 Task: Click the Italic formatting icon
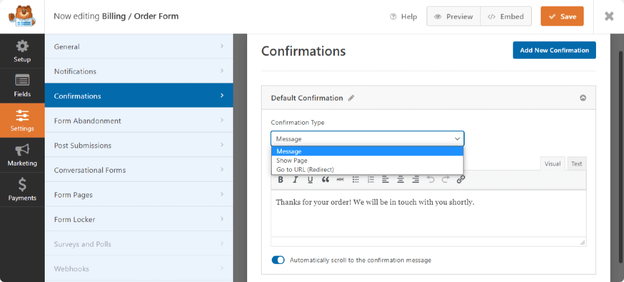point(295,180)
